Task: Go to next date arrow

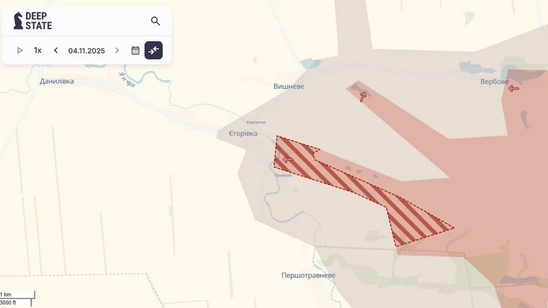Action: coord(117,50)
